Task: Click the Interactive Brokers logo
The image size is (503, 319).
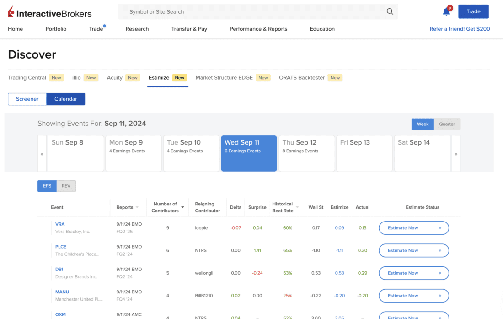Action: coord(50,12)
